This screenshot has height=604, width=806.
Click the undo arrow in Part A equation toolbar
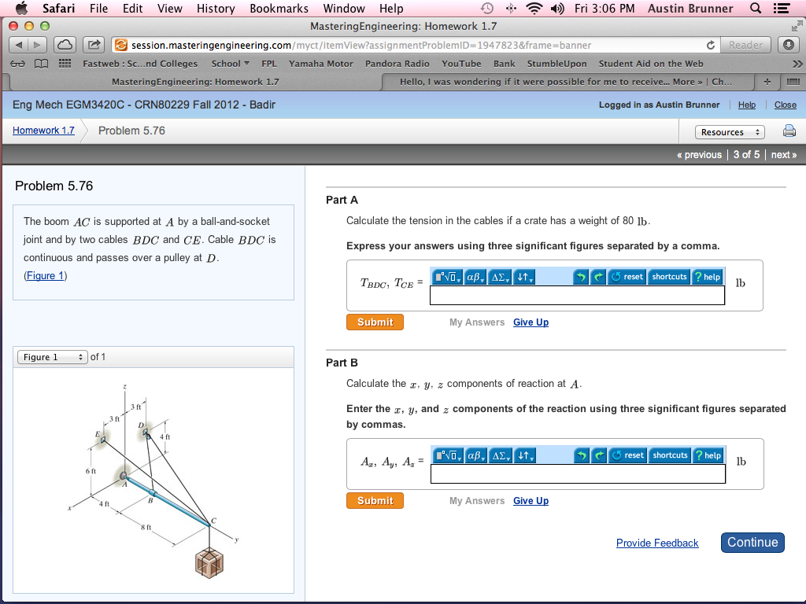[582, 277]
